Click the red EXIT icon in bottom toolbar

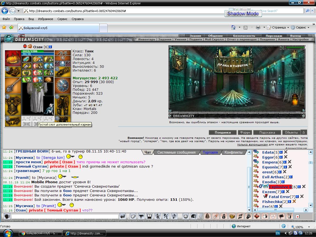click(290, 216)
